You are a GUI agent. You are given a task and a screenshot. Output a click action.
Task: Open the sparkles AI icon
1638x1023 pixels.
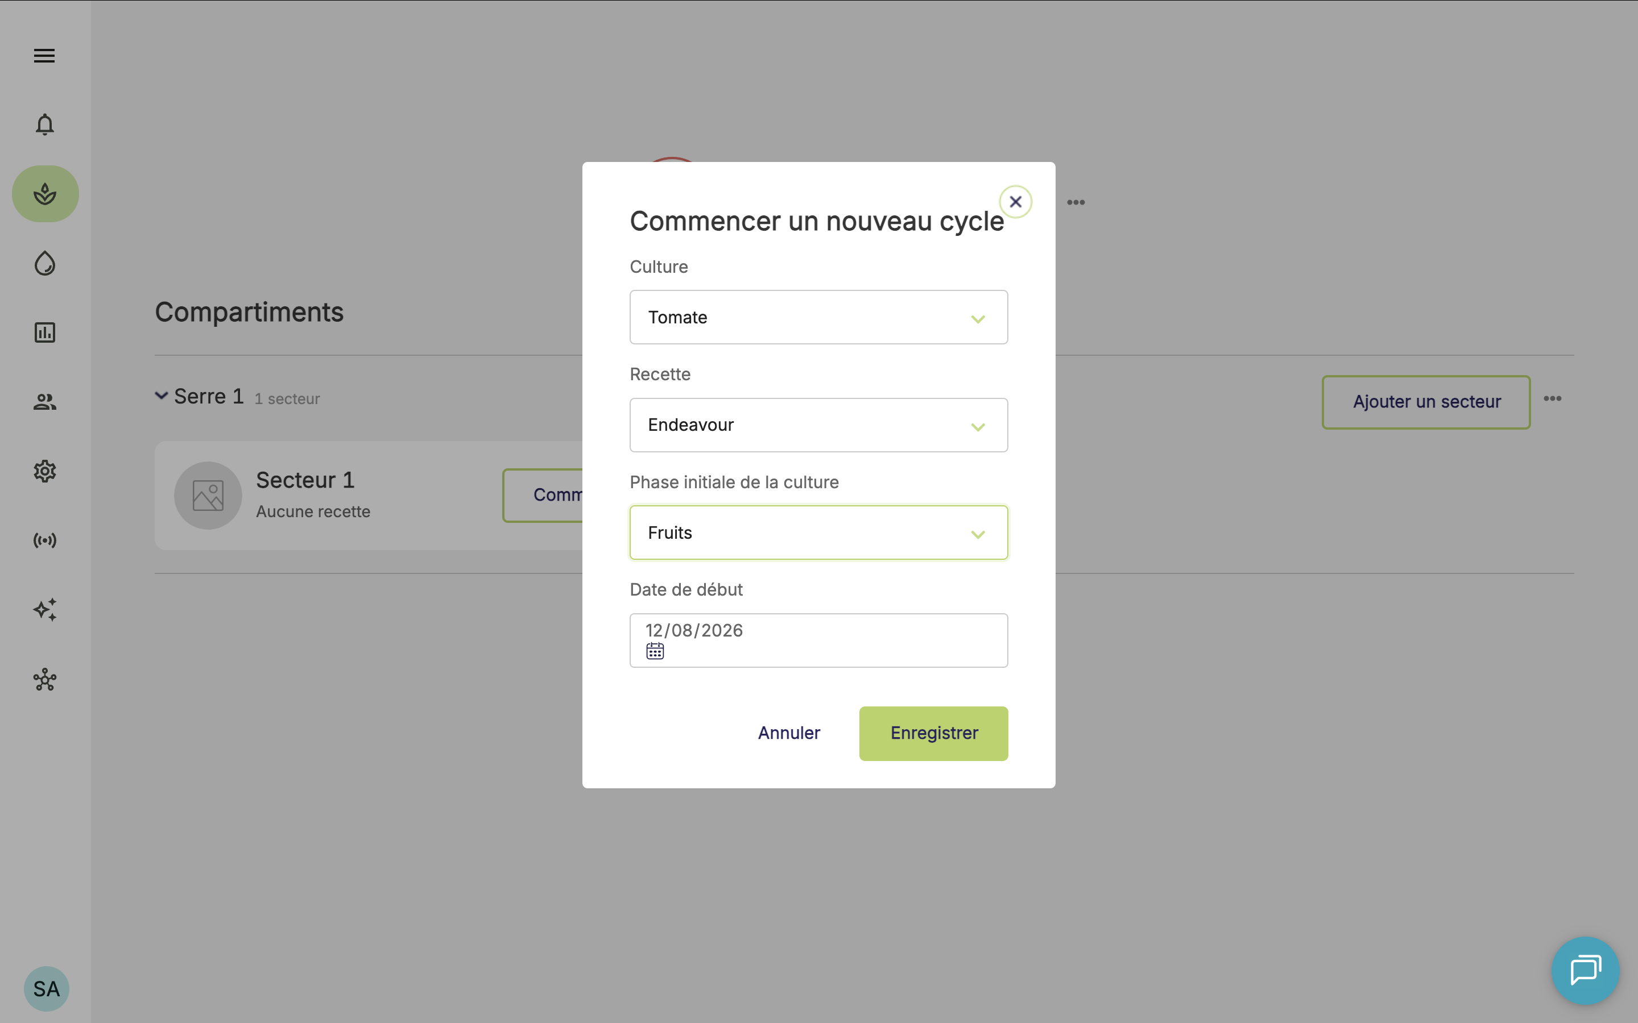point(45,610)
